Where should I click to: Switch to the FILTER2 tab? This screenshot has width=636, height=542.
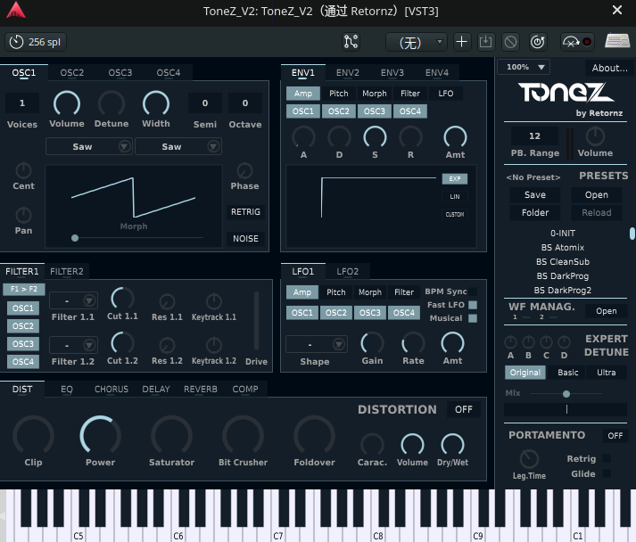67,271
